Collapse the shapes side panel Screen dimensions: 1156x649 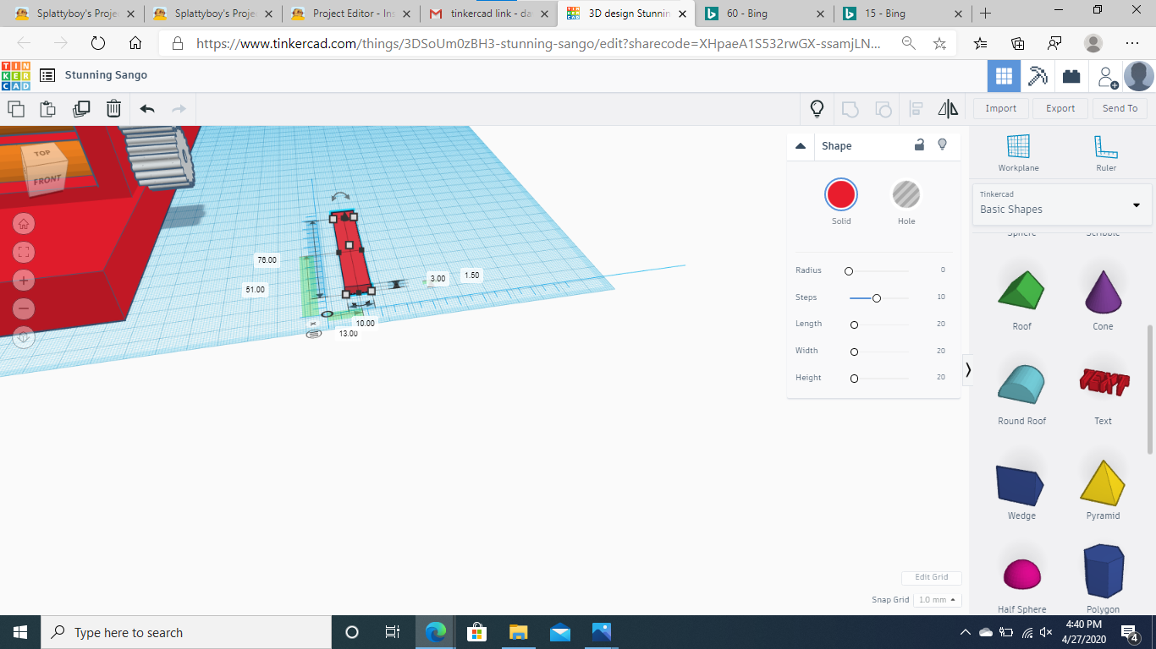(x=967, y=369)
